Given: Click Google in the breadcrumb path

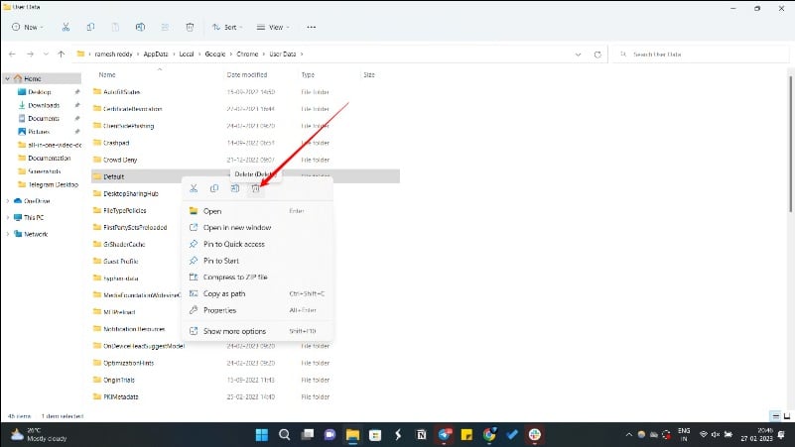Looking at the screenshot, I should pos(215,55).
